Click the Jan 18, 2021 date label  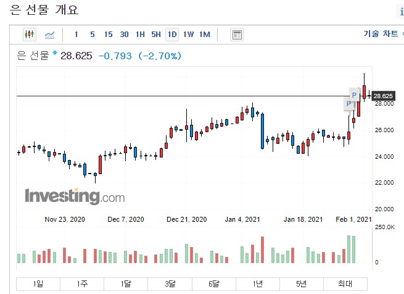(303, 219)
